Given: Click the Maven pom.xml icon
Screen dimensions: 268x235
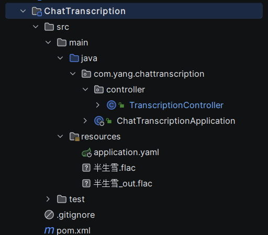Looking at the screenshot, I should pos(49,230).
